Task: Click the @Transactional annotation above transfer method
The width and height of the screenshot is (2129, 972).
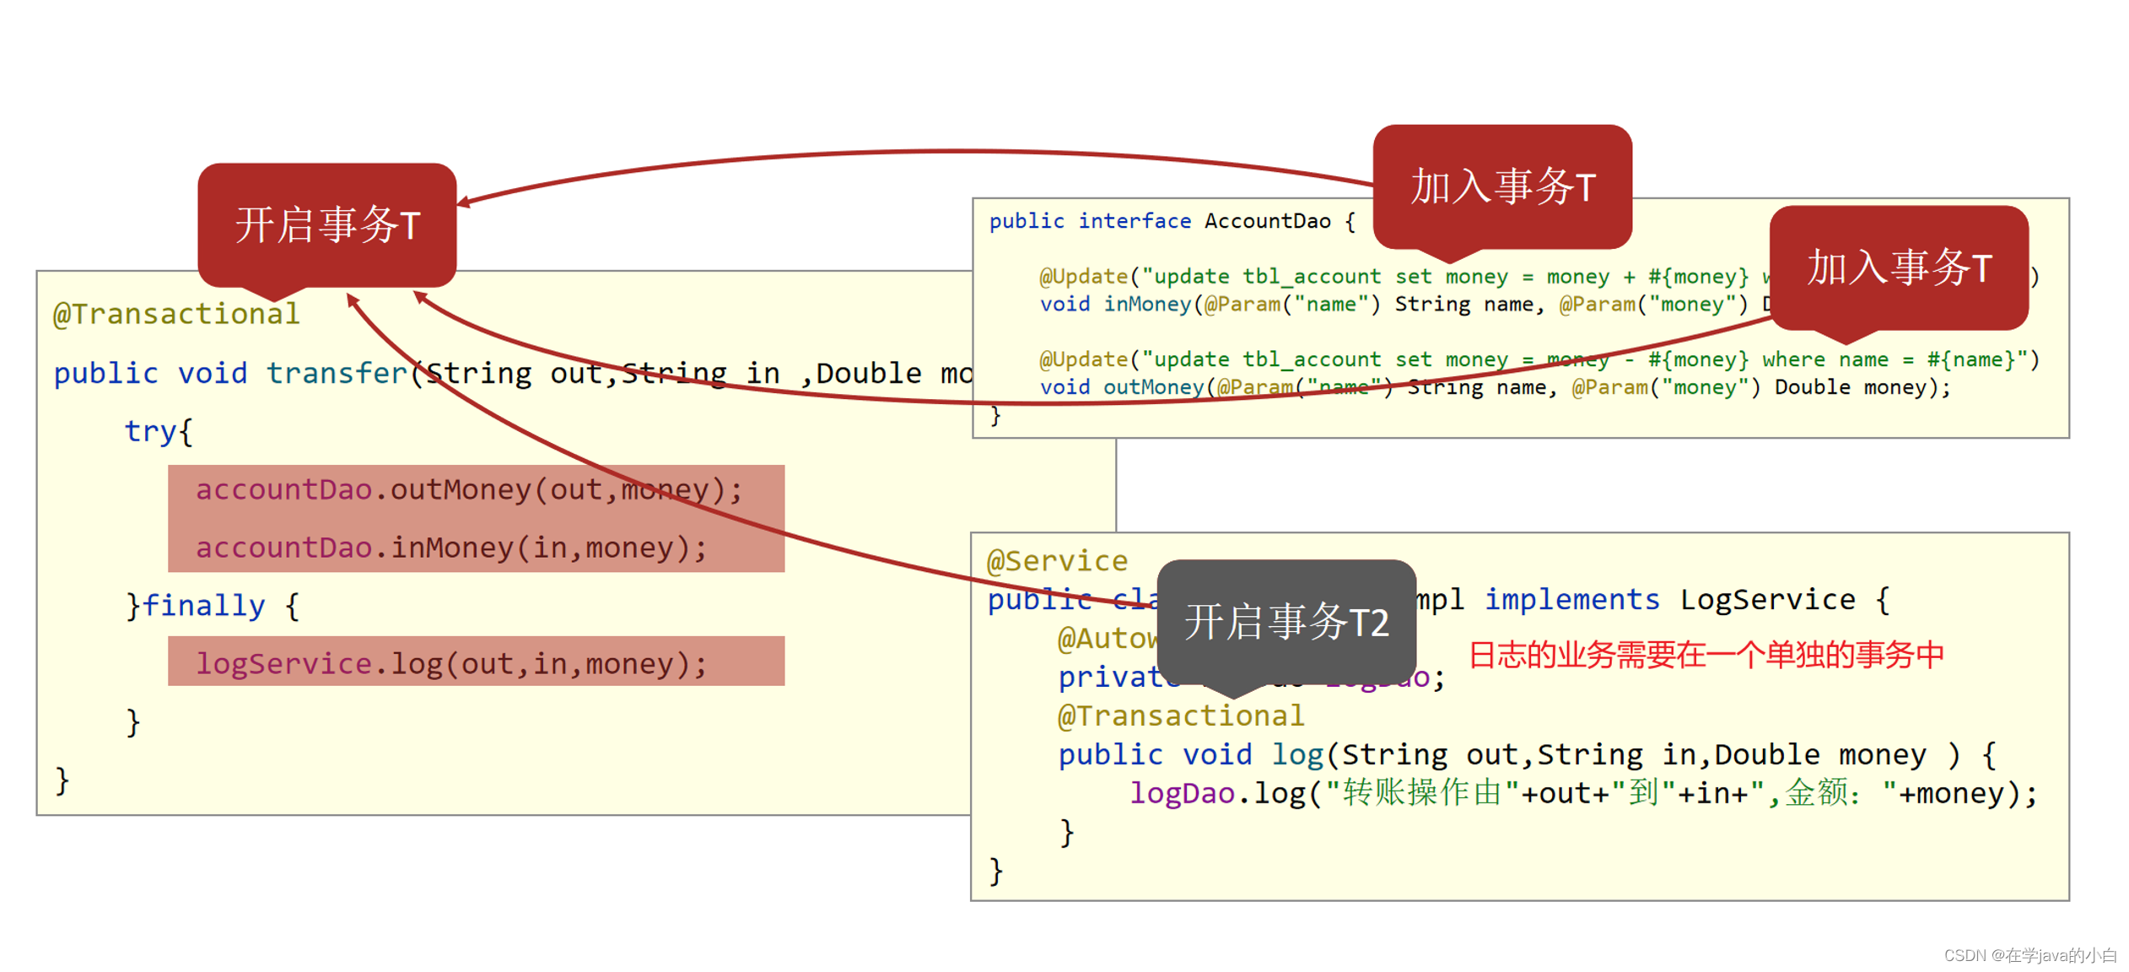Action: click(x=176, y=315)
